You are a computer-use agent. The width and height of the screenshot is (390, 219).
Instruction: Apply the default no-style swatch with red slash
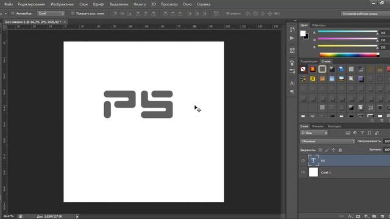pos(303,69)
